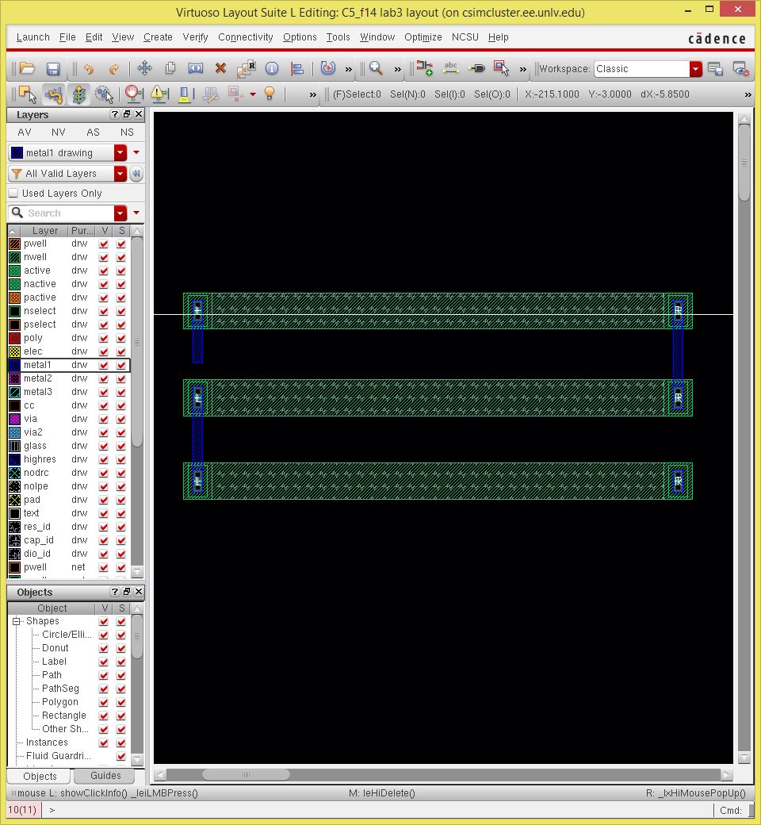Image resolution: width=761 pixels, height=825 pixels.
Task: Save the layout using the Save icon
Action: pyautogui.click(x=52, y=68)
